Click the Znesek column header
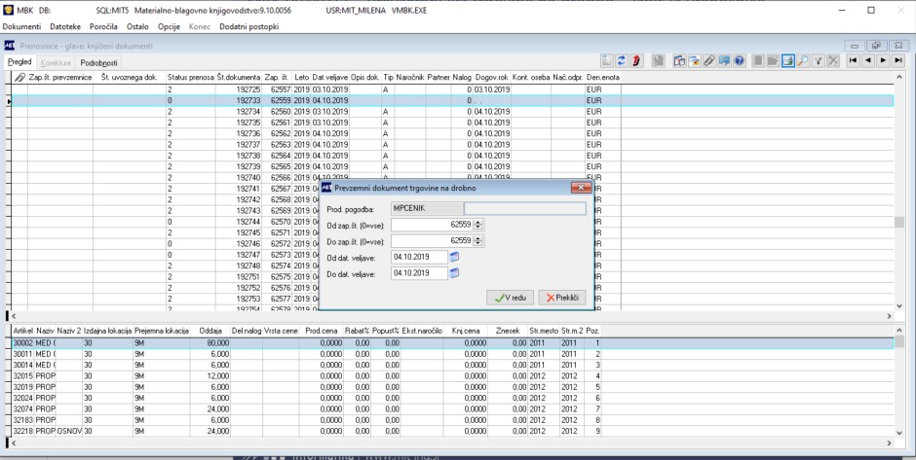 (x=508, y=331)
